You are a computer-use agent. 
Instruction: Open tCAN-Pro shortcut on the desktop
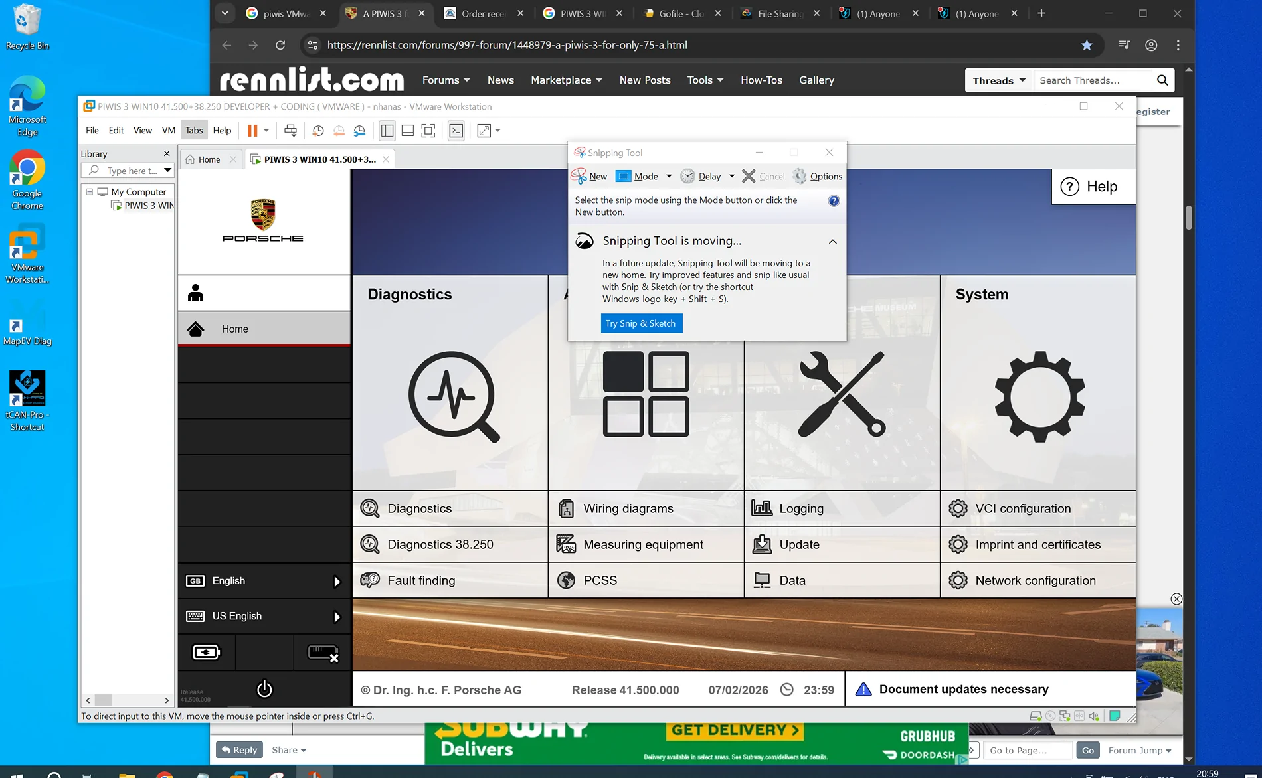tap(27, 401)
